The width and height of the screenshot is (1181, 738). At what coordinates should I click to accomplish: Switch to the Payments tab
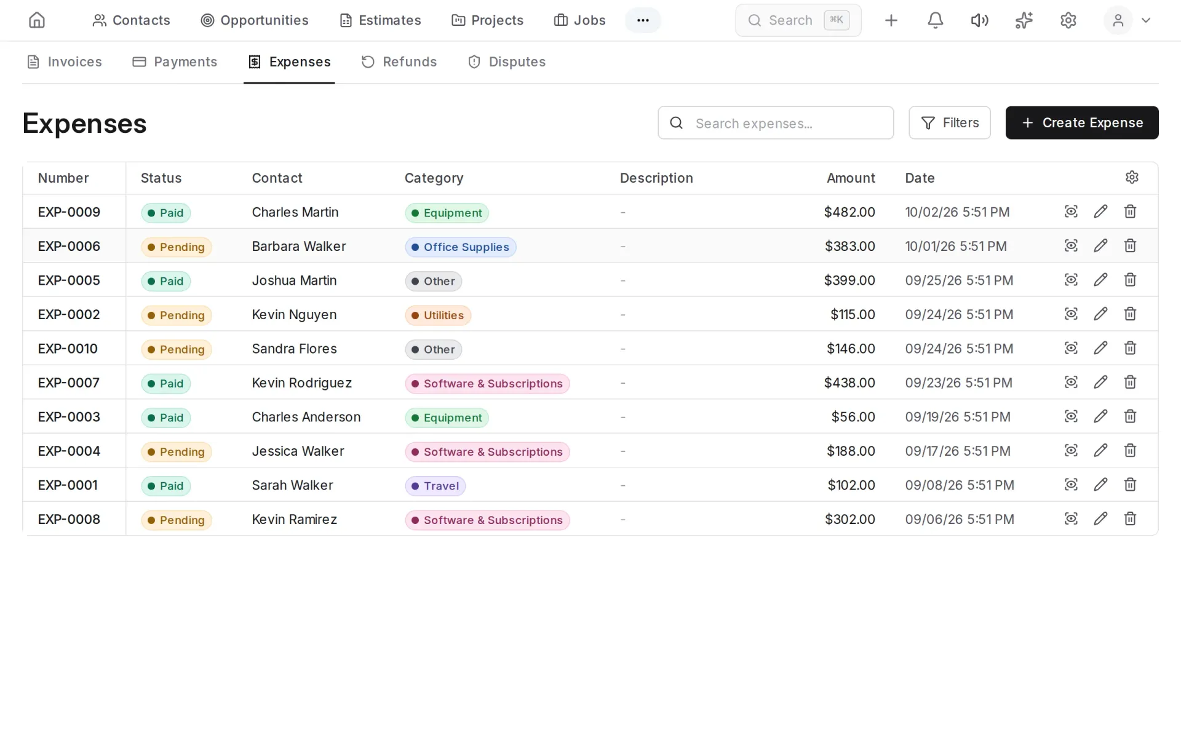(x=175, y=62)
